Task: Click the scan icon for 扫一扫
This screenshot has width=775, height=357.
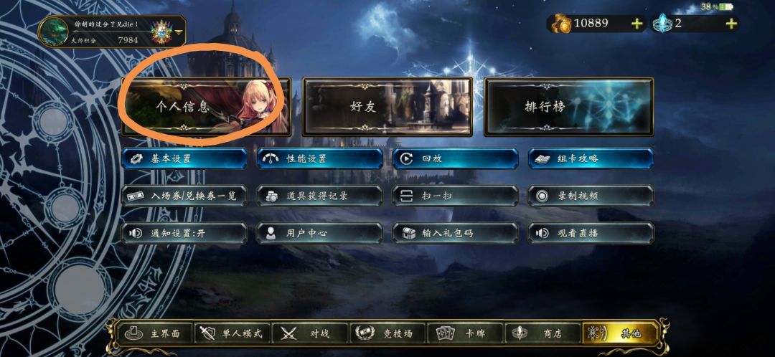Action: [406, 196]
